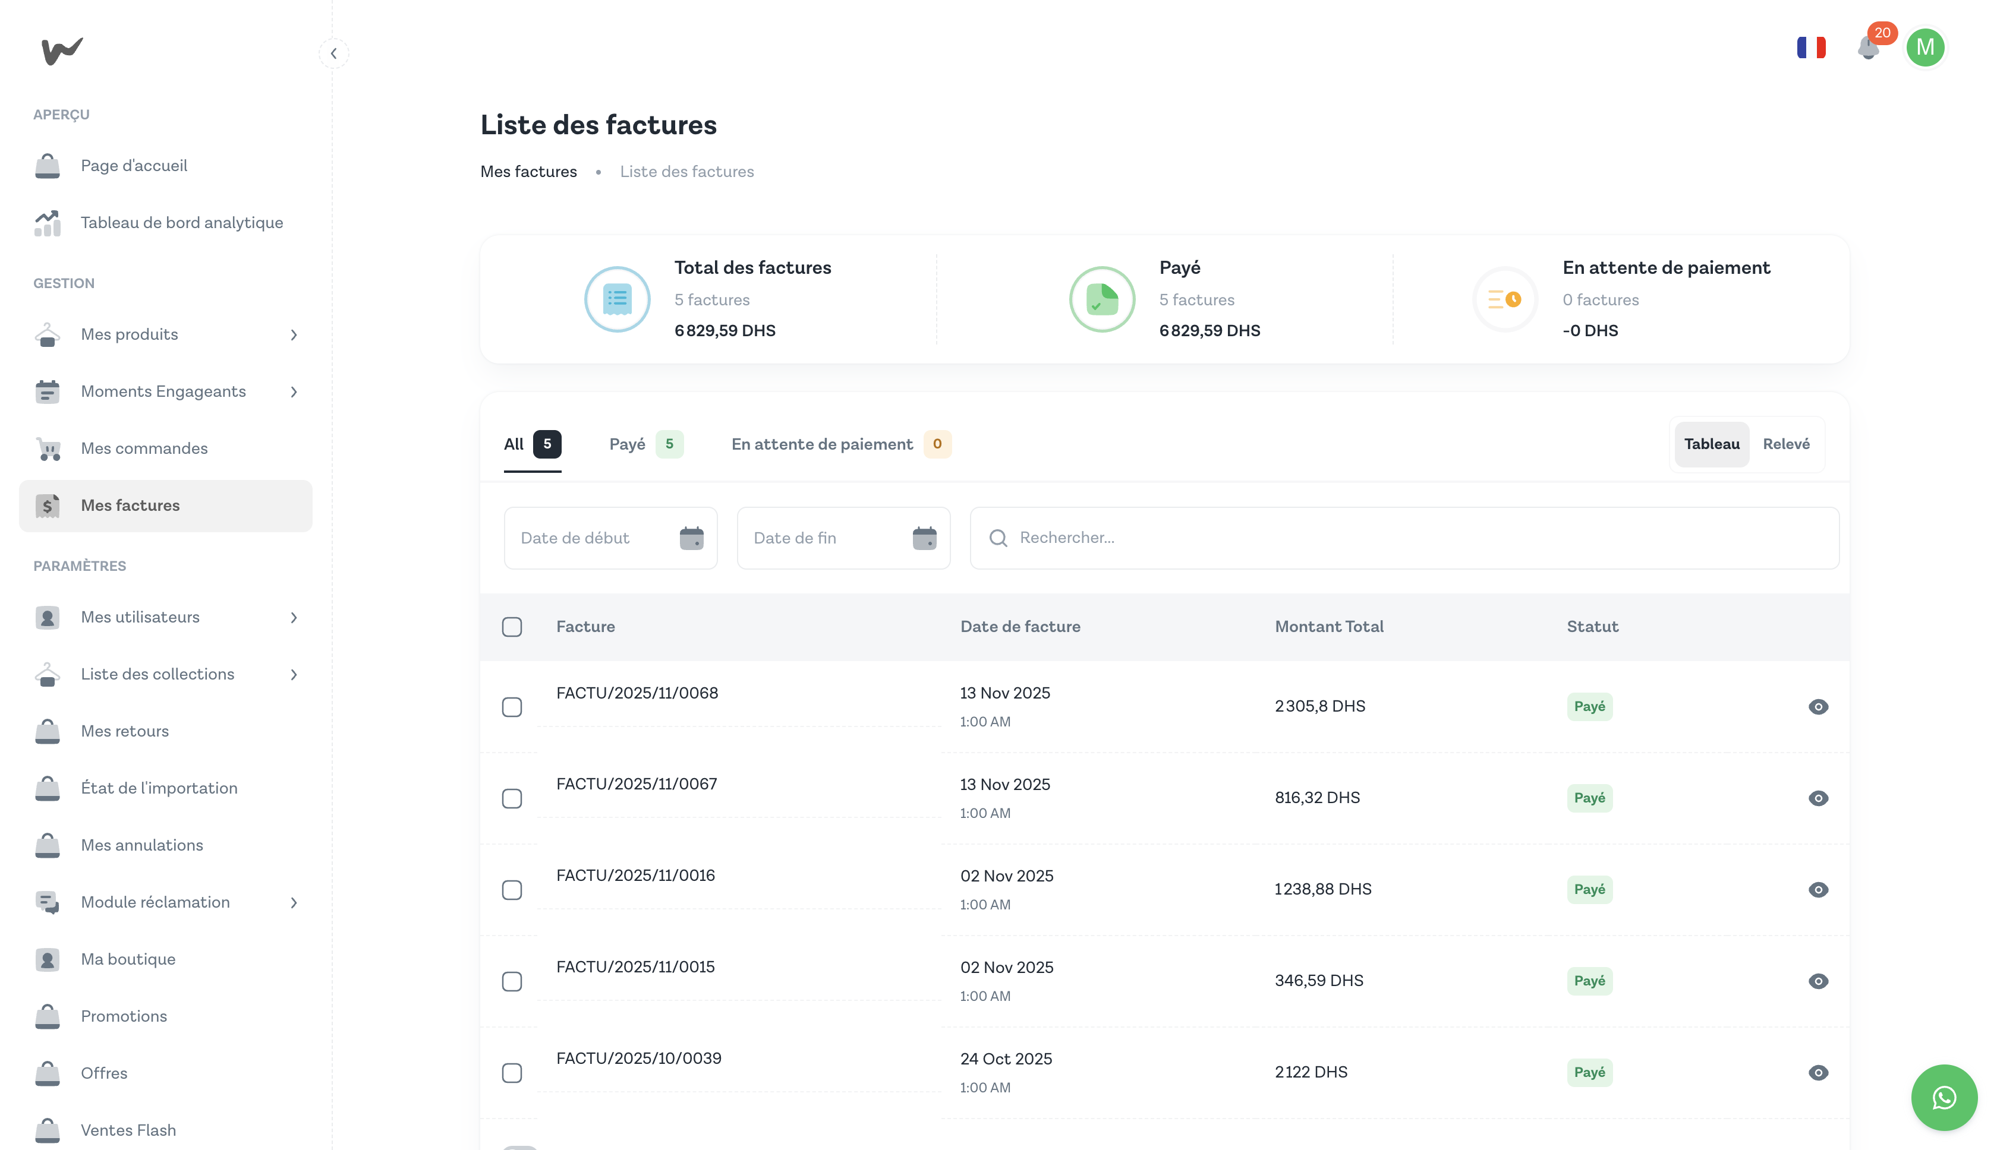Viewport: 1997px width, 1150px height.
Task: View invoice FACTU/2025/11/0068 via eye icon
Action: tap(1818, 707)
